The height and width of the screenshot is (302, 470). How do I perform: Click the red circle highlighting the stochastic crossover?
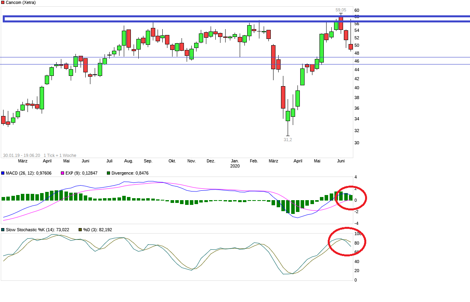click(347, 241)
